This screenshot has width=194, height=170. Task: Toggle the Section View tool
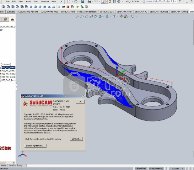tap(91, 16)
